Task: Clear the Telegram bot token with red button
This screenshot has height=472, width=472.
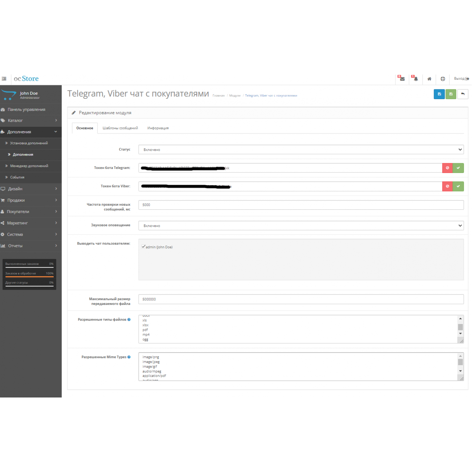Action: point(447,168)
